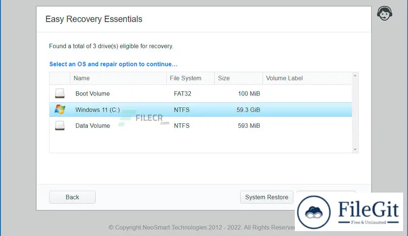Click the System Restore button
Image resolution: width=408 pixels, height=236 pixels.
pyautogui.click(x=266, y=197)
